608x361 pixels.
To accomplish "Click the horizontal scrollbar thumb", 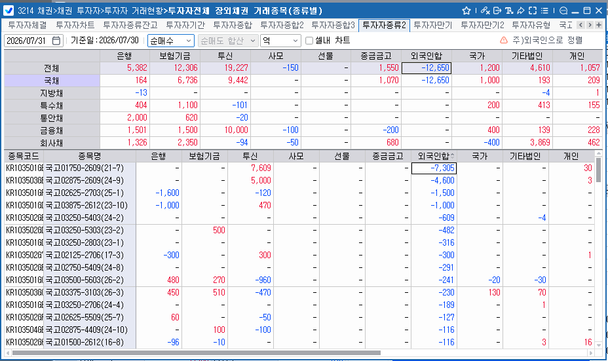I will point(196,353).
